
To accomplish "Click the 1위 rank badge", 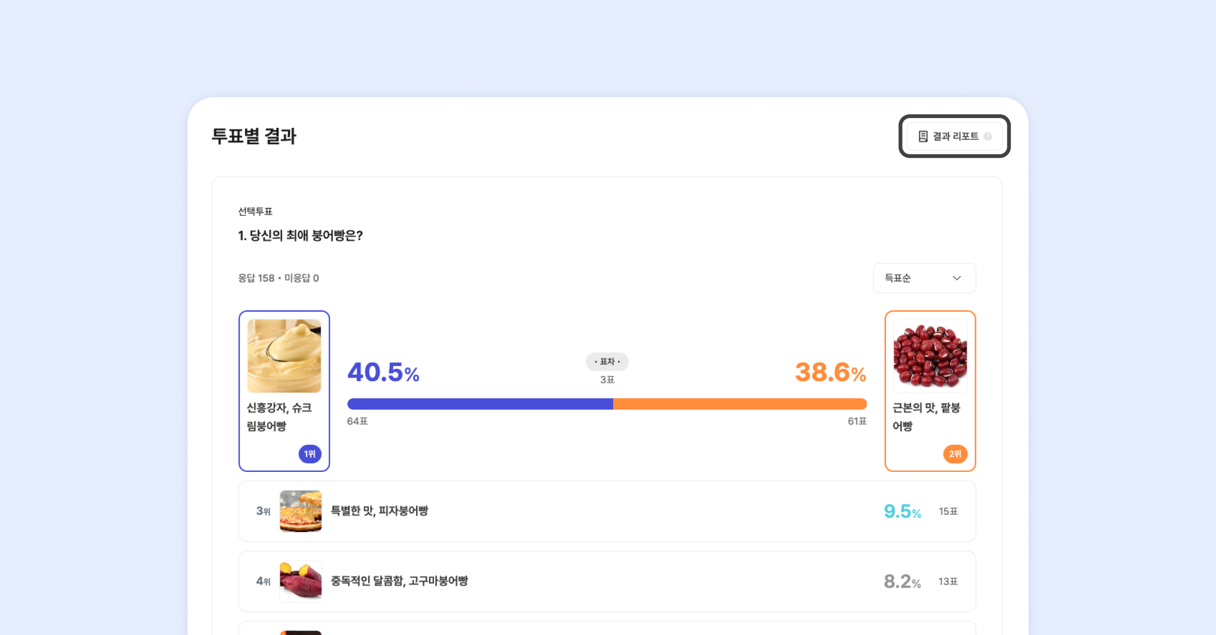I will click(x=310, y=454).
